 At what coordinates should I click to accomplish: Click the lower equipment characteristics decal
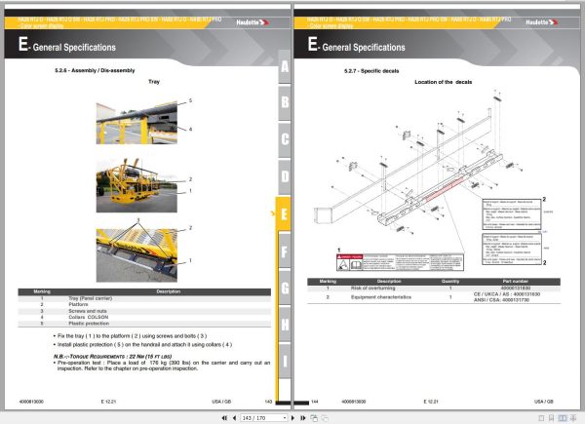coord(512,249)
